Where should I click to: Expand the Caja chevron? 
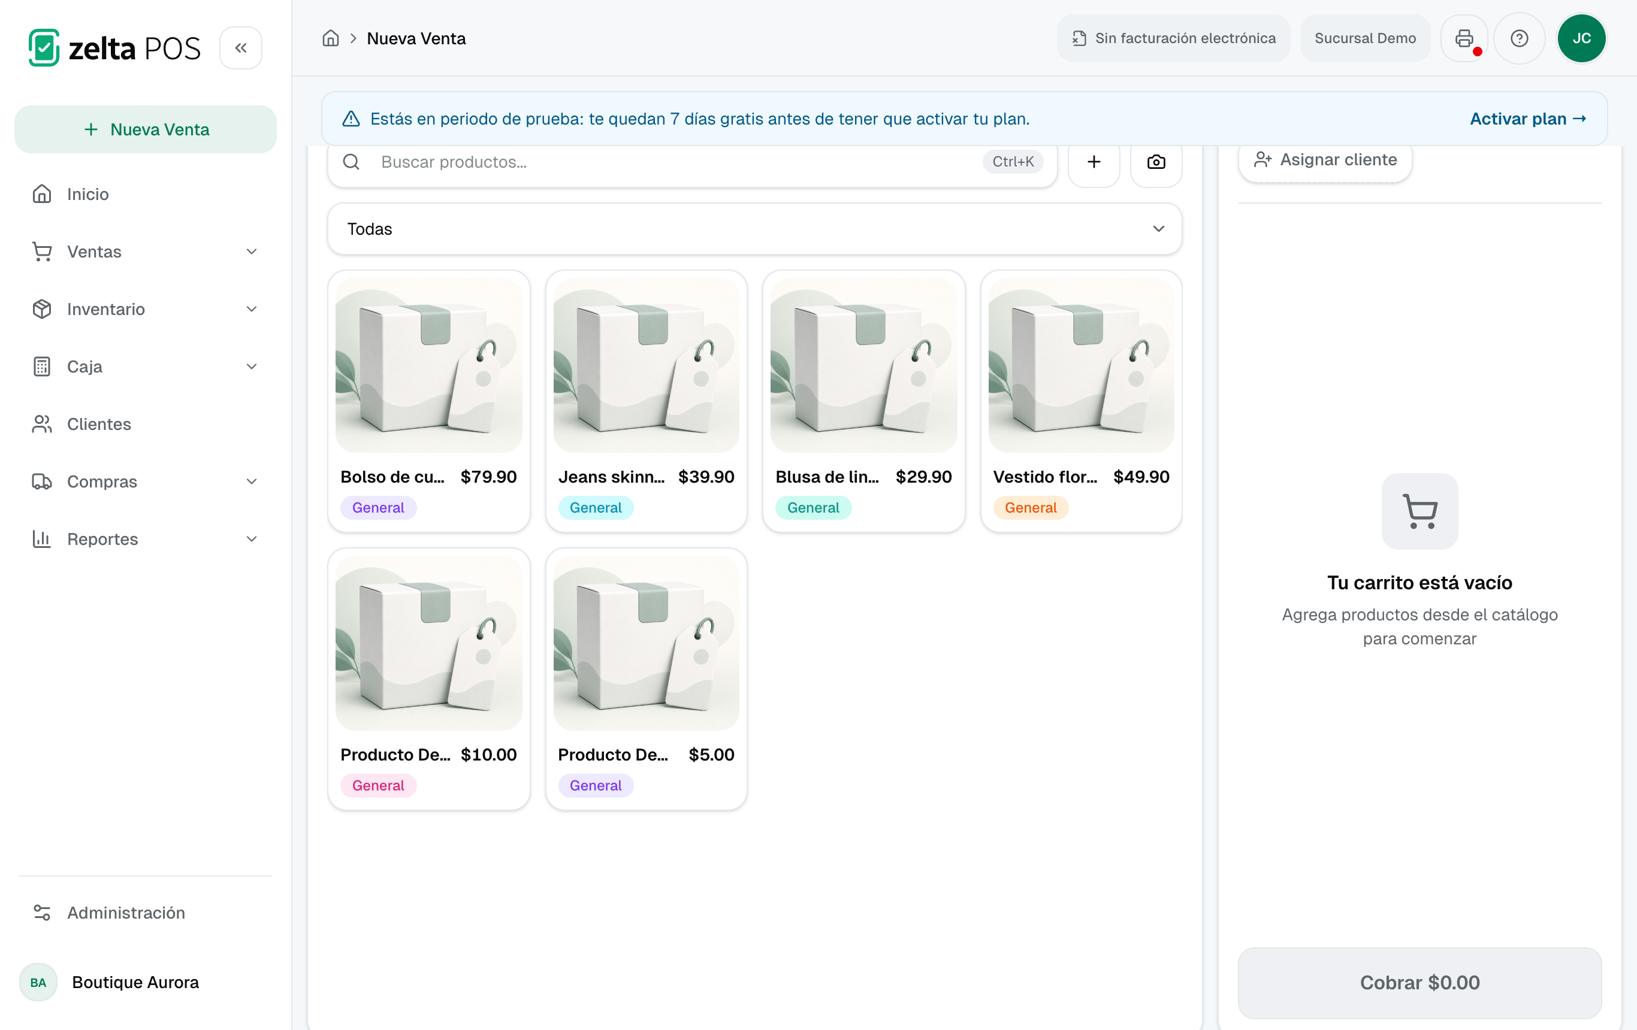pos(252,367)
